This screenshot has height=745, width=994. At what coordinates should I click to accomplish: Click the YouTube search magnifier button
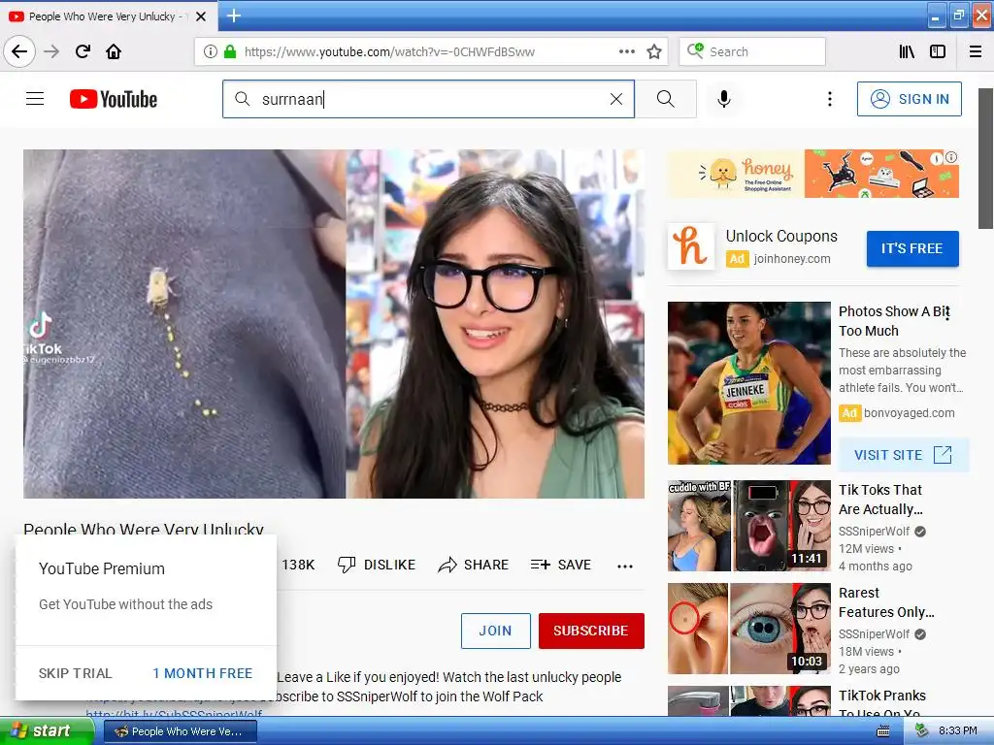[x=666, y=99]
